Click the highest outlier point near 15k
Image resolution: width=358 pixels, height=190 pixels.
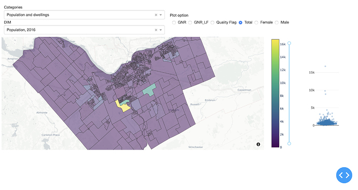[x=325, y=66]
